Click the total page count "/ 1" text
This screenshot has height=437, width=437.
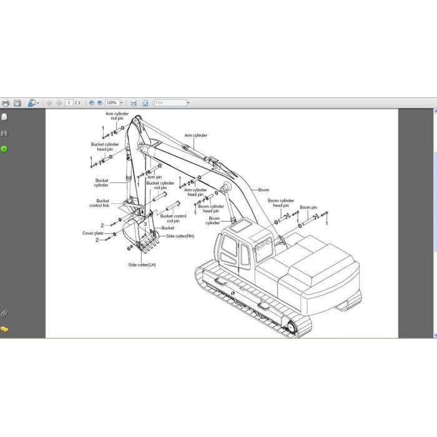click(78, 103)
